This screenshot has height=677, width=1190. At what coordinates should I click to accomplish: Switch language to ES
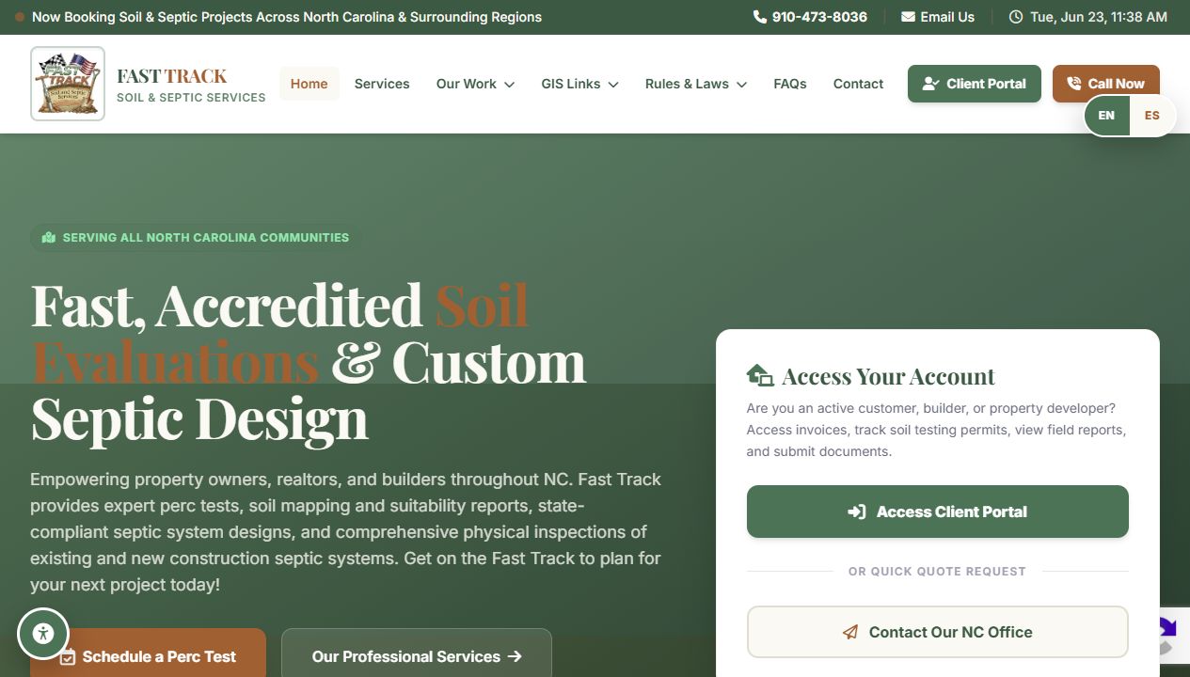(x=1152, y=116)
